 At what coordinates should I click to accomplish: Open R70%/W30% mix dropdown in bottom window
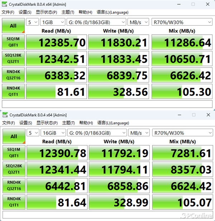coord(182,133)
